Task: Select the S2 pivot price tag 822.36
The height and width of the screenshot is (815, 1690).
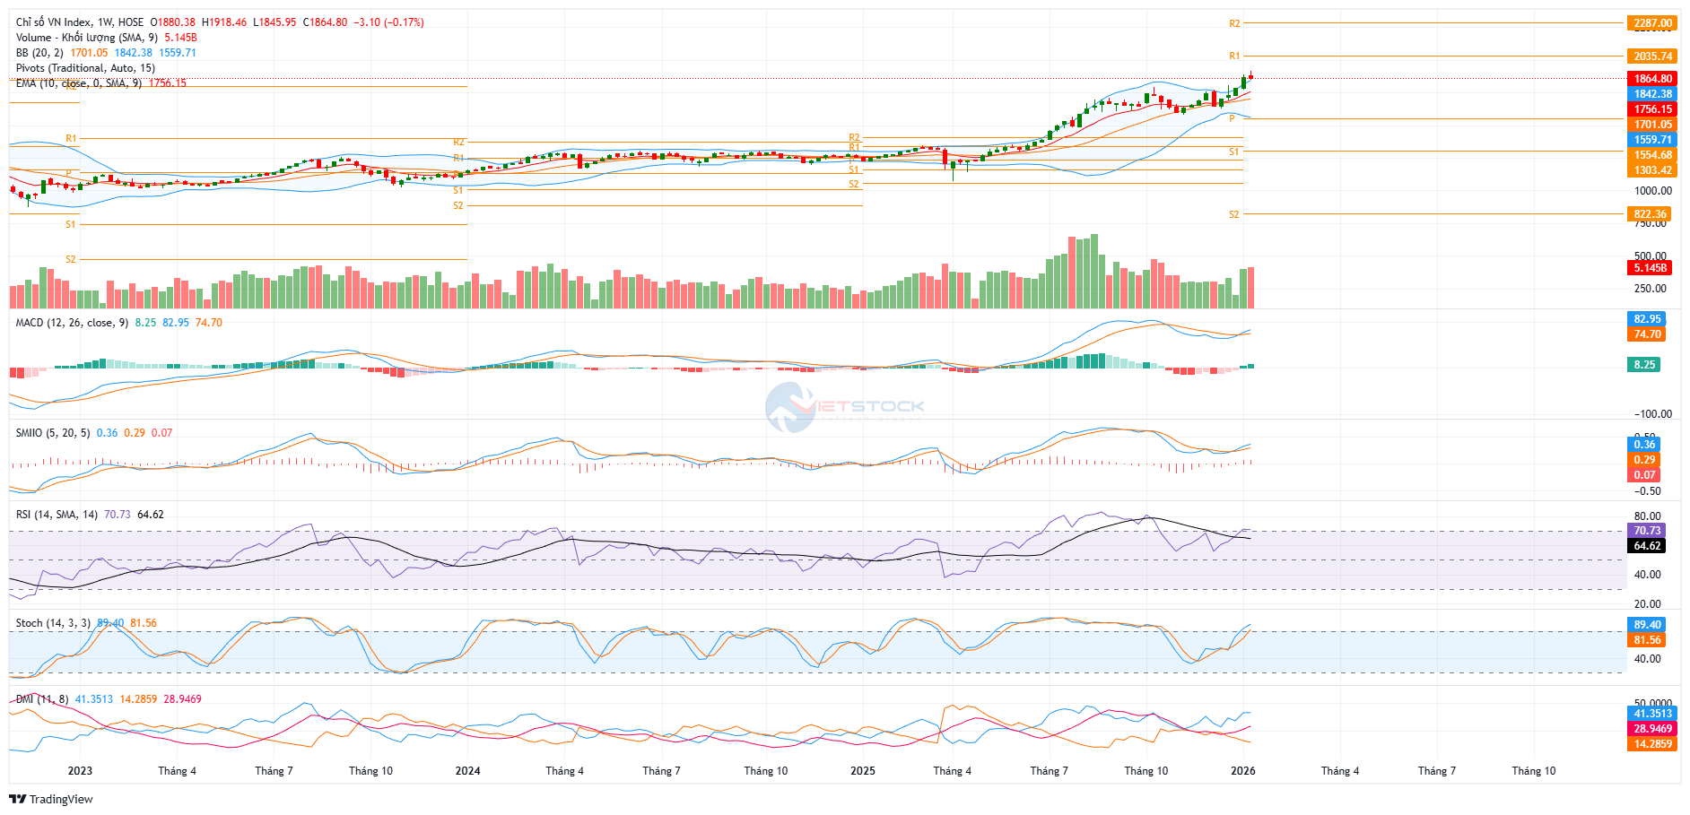Action: tap(1650, 214)
